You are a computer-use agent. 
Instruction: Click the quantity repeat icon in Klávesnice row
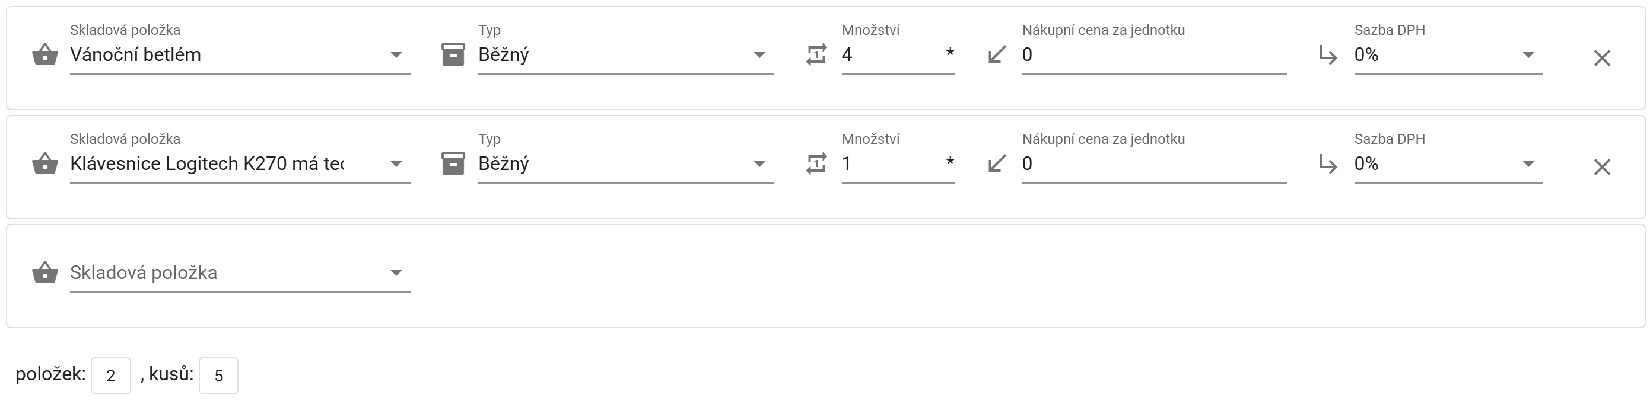click(x=816, y=163)
